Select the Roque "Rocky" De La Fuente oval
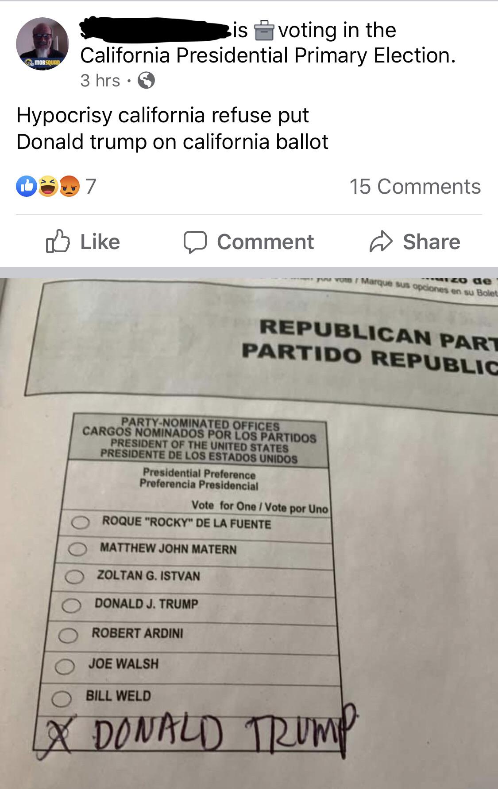498x789 pixels. click(81, 523)
